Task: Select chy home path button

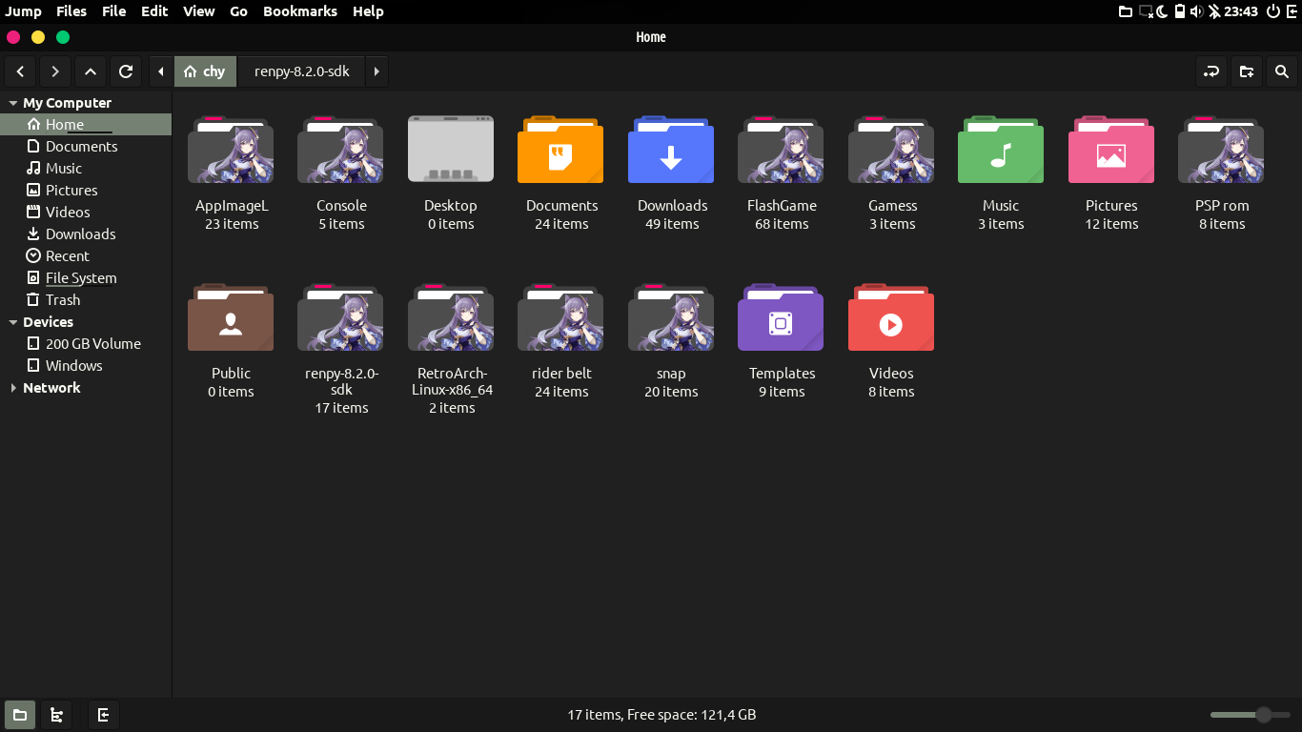Action: pos(205,71)
